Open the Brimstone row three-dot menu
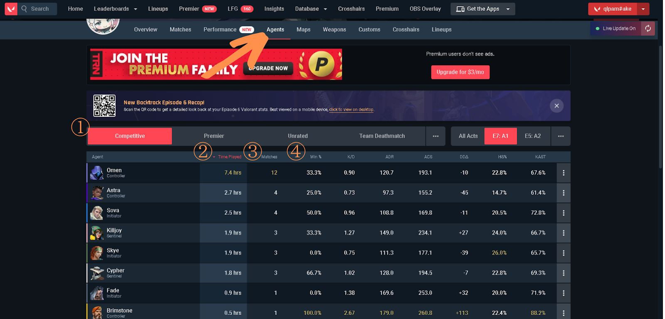 click(x=563, y=313)
